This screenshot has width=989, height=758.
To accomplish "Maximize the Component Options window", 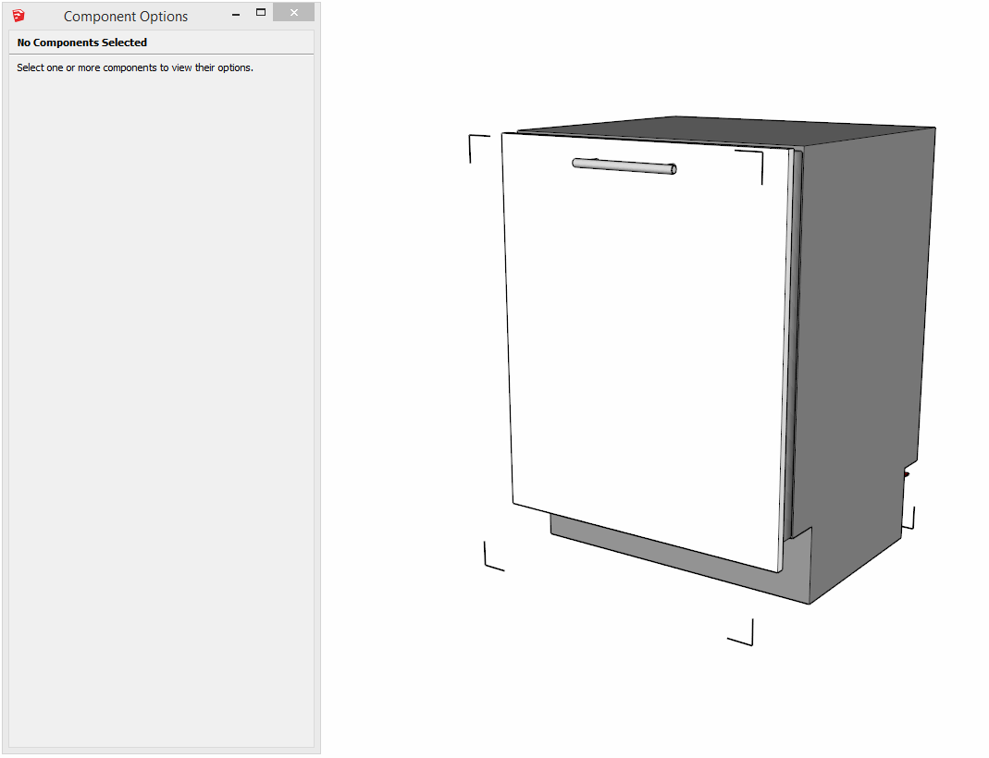I will [261, 13].
